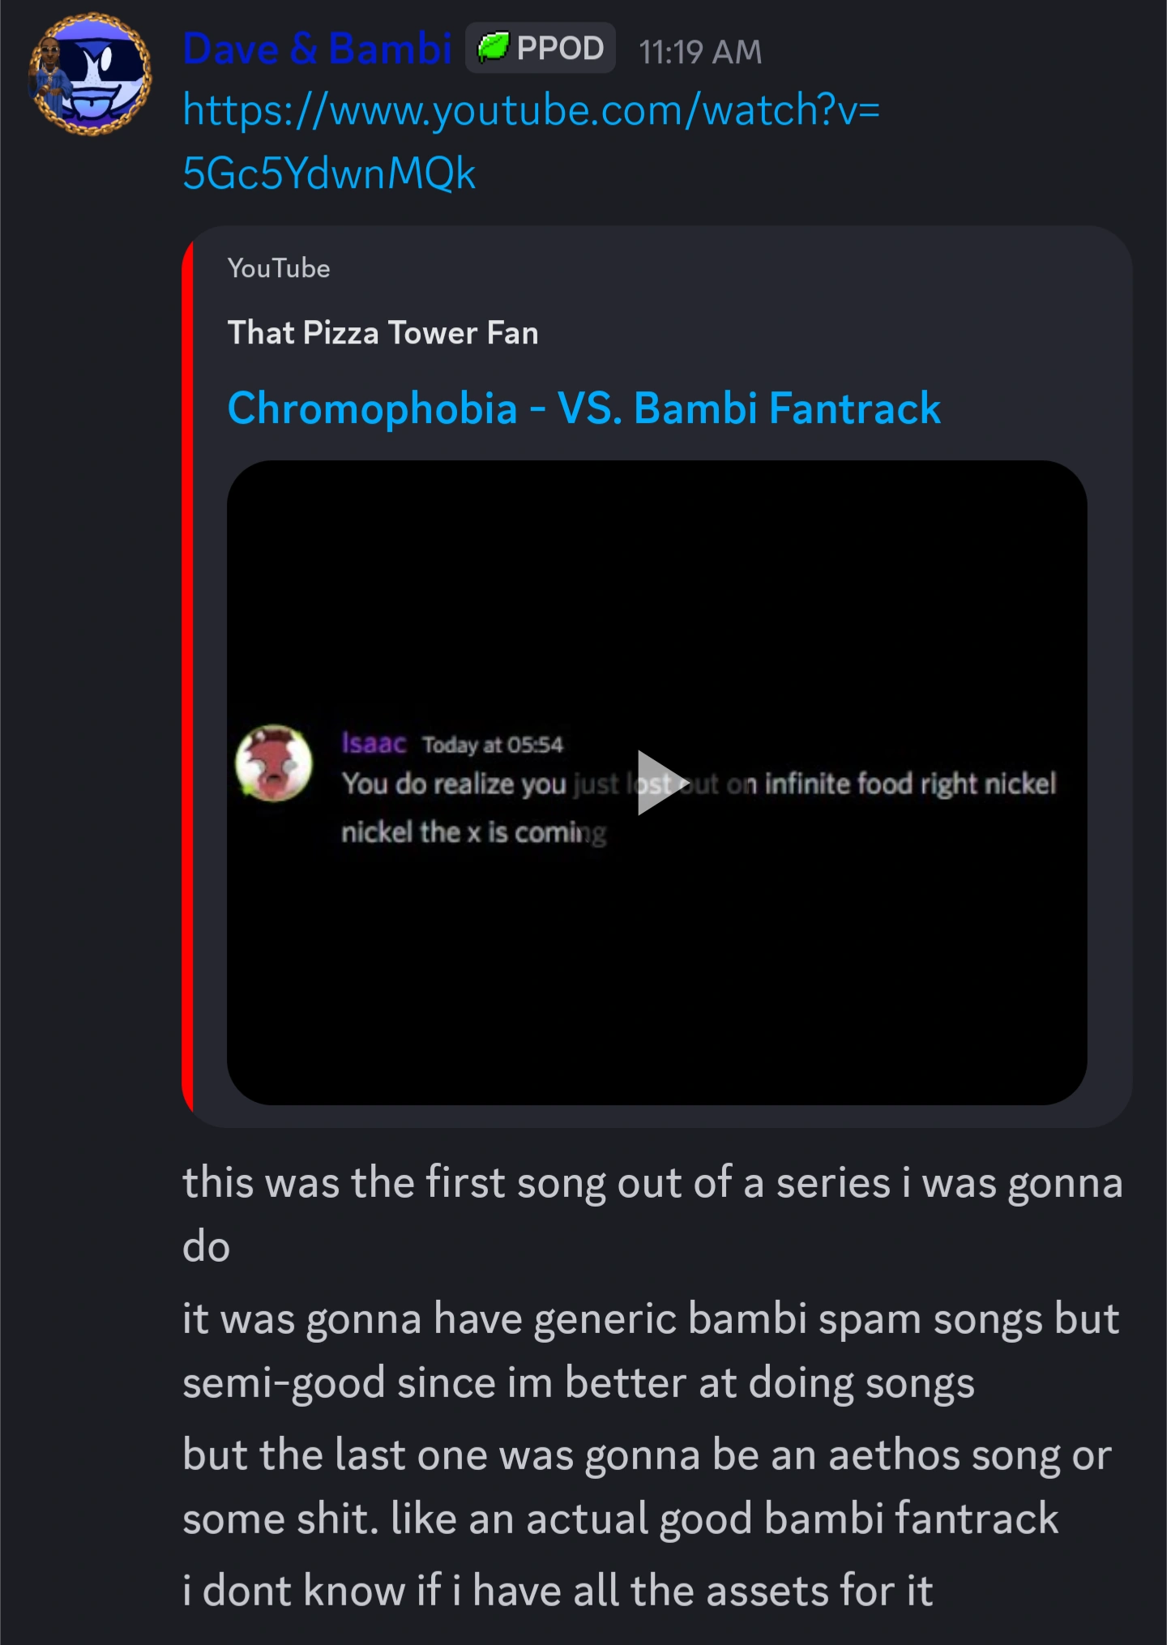Open the That Pizza Tower Fan channel name
This screenshot has height=1645, width=1167.
tap(383, 333)
